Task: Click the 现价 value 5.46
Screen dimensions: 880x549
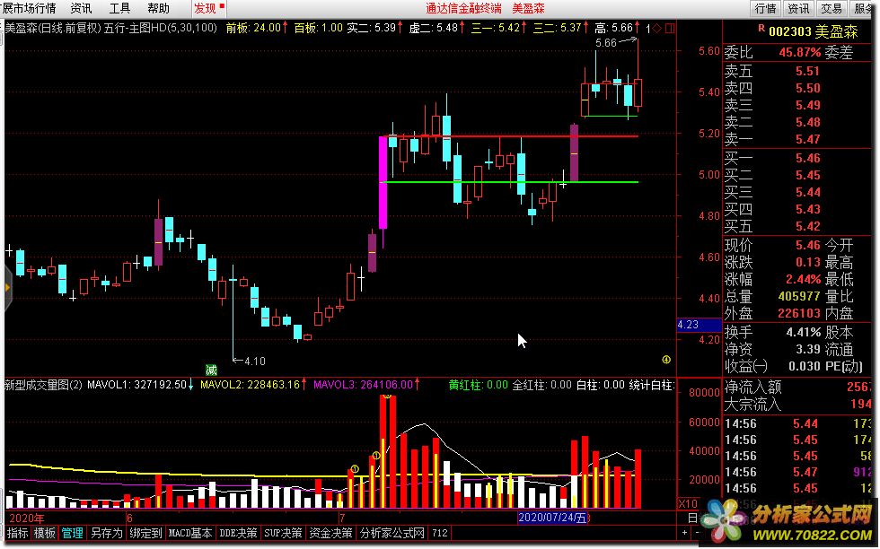Action: [x=807, y=245]
